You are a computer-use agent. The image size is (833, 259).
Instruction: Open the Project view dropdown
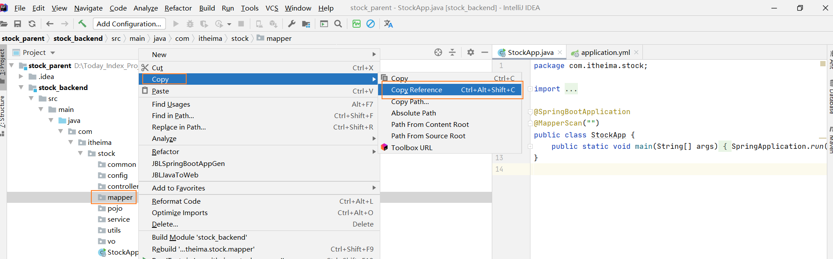tap(53, 53)
